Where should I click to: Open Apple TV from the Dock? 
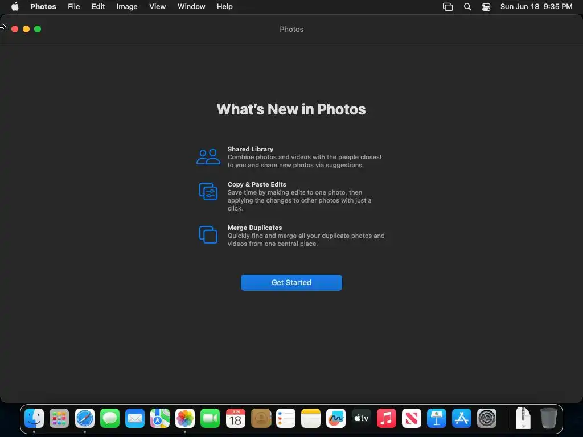click(361, 418)
